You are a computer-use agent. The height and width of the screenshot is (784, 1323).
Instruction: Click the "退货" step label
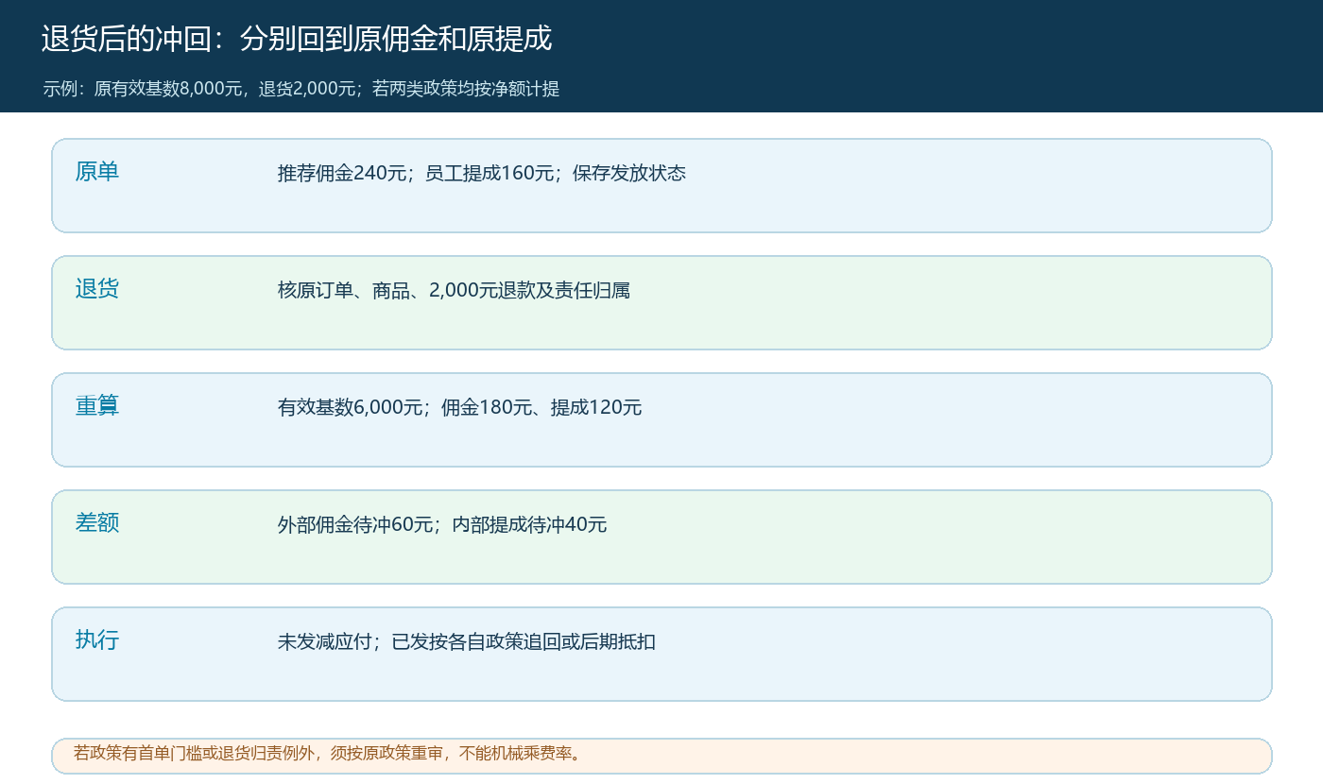click(x=97, y=289)
